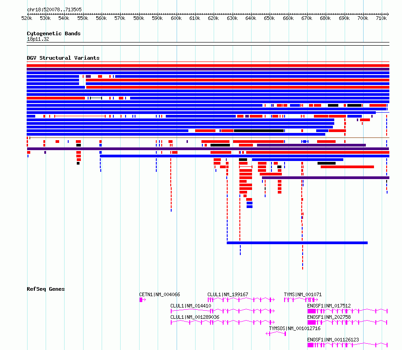Screen dimensions: 402x350
Task: Click the 700k ruler tick label
Action: tap(363, 18)
